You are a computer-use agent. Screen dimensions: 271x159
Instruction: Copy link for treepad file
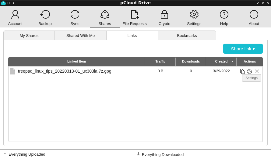pos(242,71)
